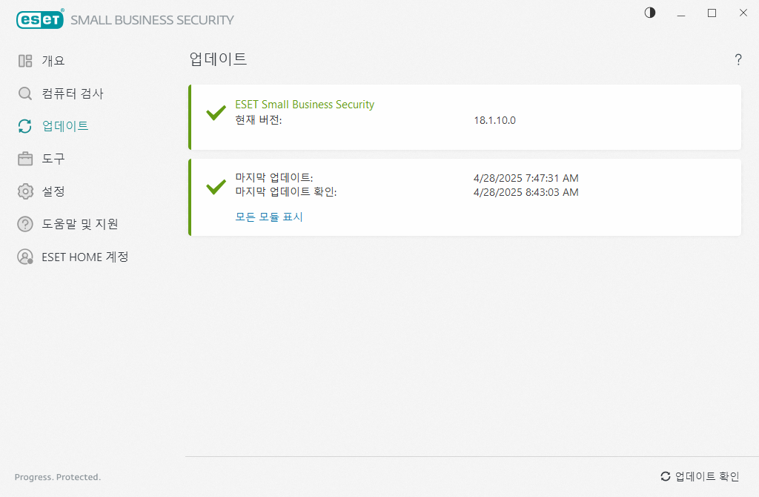Click the 모든 모듈 표시 link
Image resolution: width=759 pixels, height=497 pixels.
269,217
